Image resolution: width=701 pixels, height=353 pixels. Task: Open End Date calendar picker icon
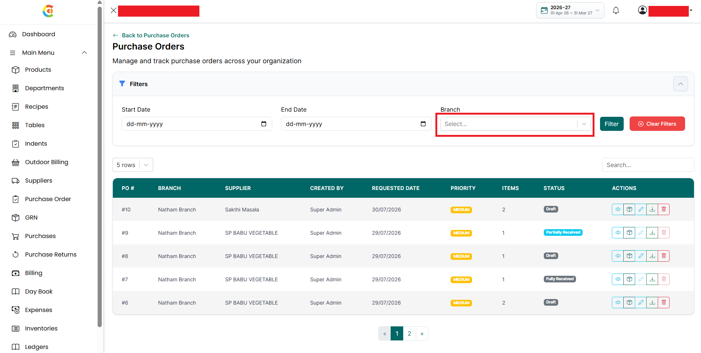(x=423, y=124)
